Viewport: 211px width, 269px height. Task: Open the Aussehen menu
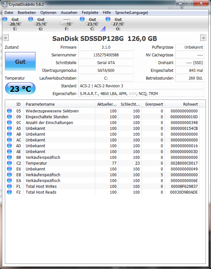pyautogui.click(x=69, y=13)
